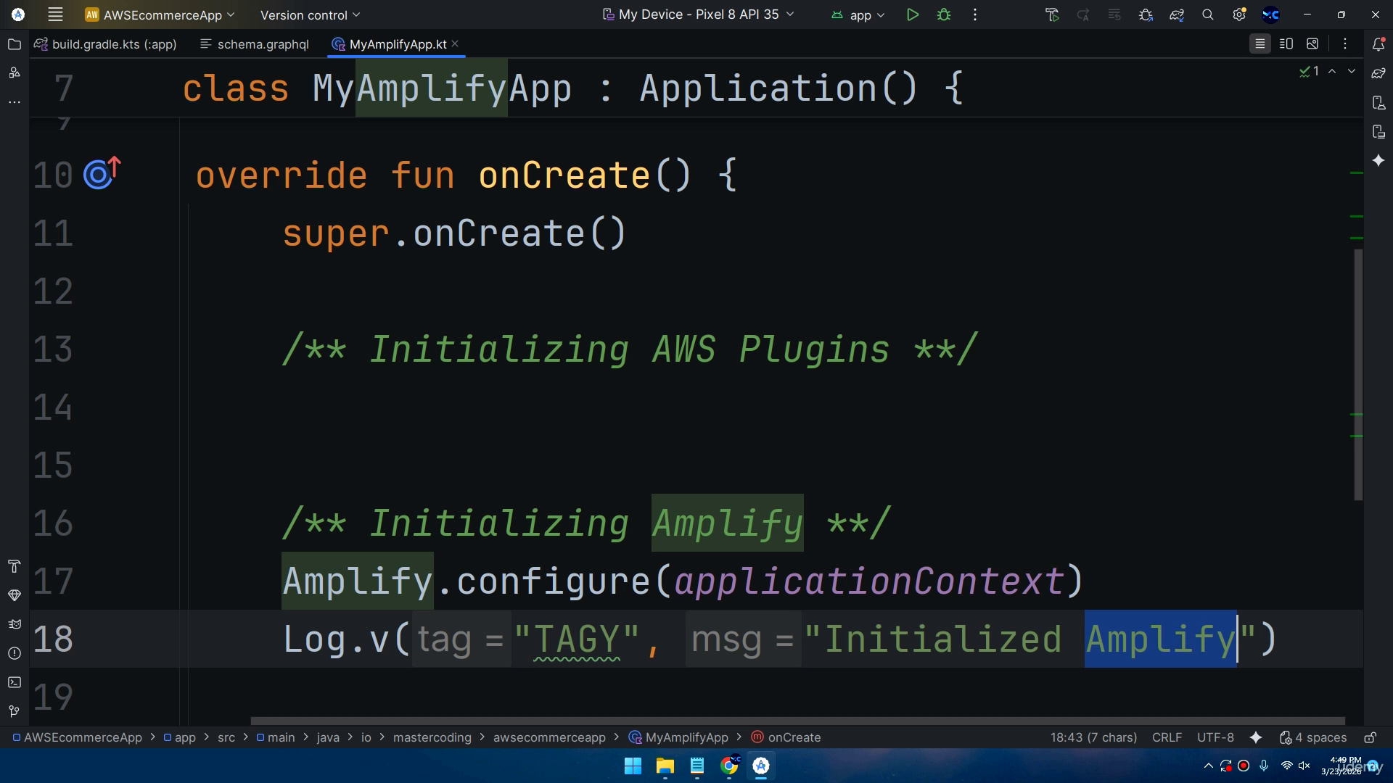Jump to the next highlighted problem arrow
This screenshot has width=1393, height=783.
(1352, 71)
